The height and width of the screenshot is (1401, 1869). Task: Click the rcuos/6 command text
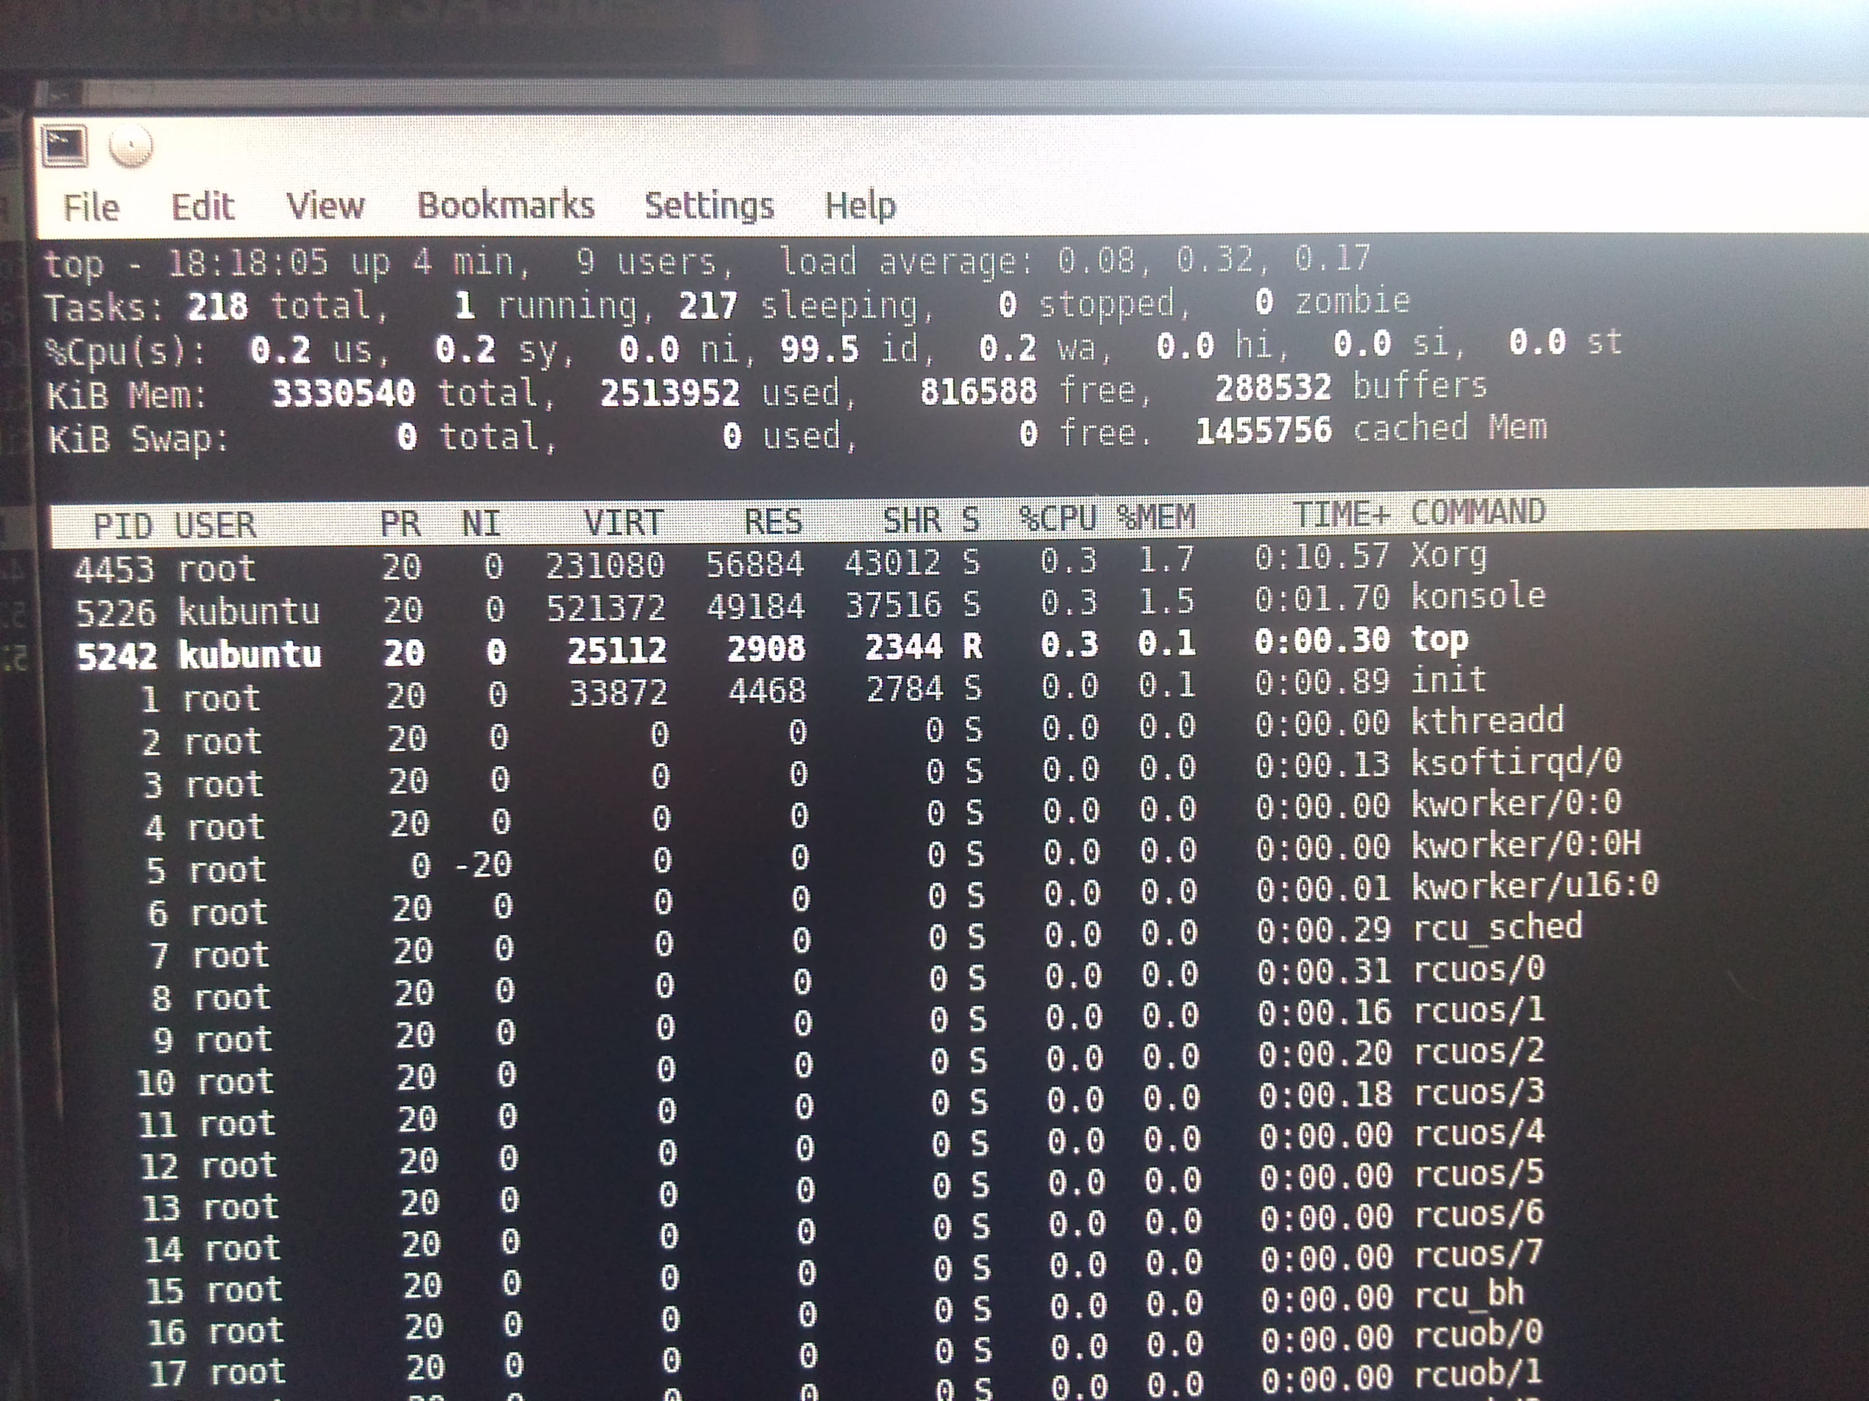tap(1480, 1214)
